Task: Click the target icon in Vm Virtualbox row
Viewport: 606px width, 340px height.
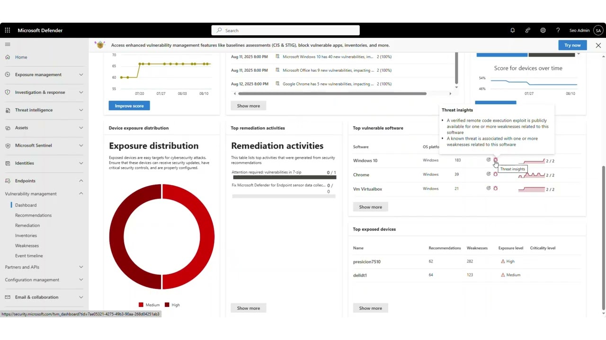Action: (489, 188)
